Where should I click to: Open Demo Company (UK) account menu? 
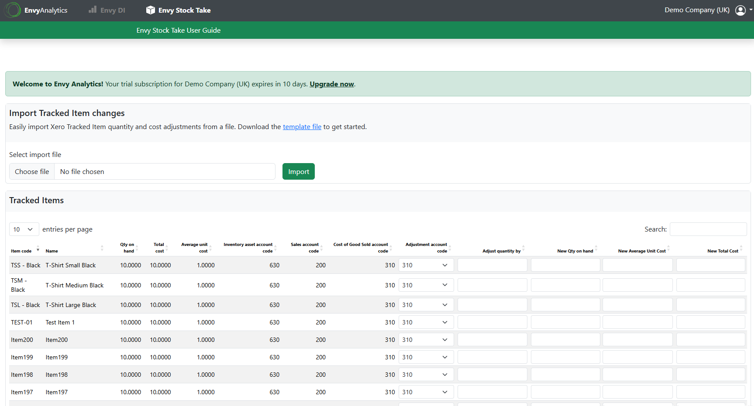(x=697, y=10)
